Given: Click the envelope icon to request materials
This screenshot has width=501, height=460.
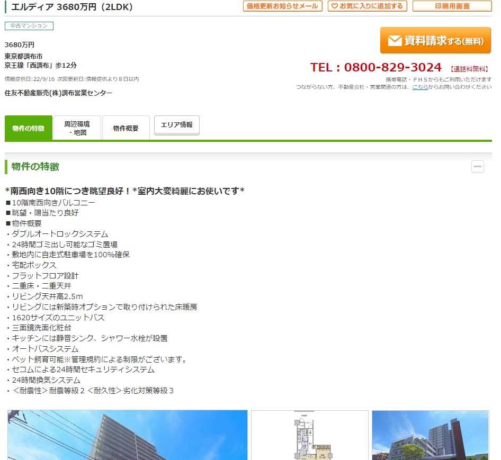Looking at the screenshot, I should (394, 41).
